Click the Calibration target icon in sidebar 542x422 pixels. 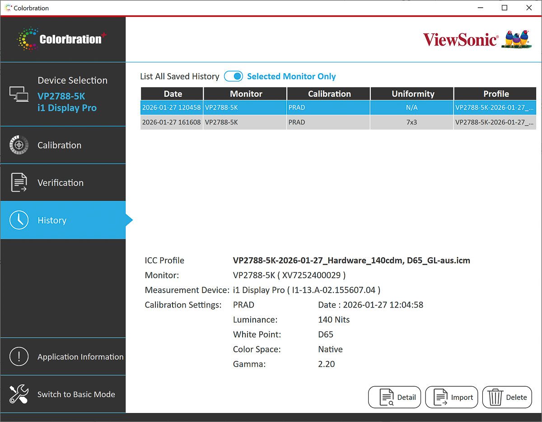point(19,145)
